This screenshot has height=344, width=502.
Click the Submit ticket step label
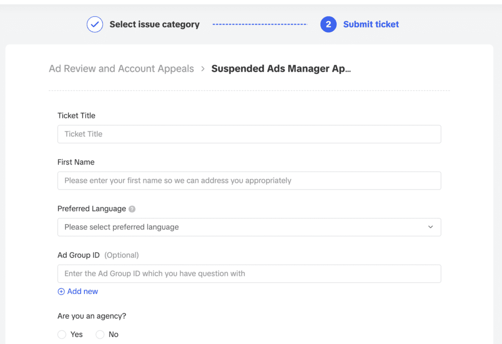pos(371,24)
